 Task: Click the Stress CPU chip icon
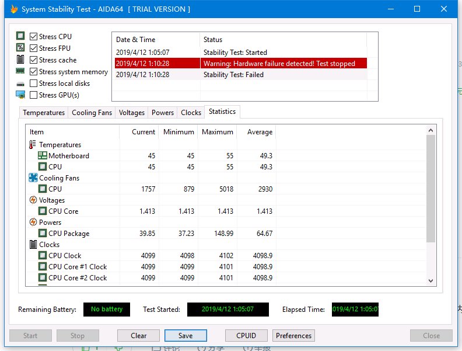20,36
